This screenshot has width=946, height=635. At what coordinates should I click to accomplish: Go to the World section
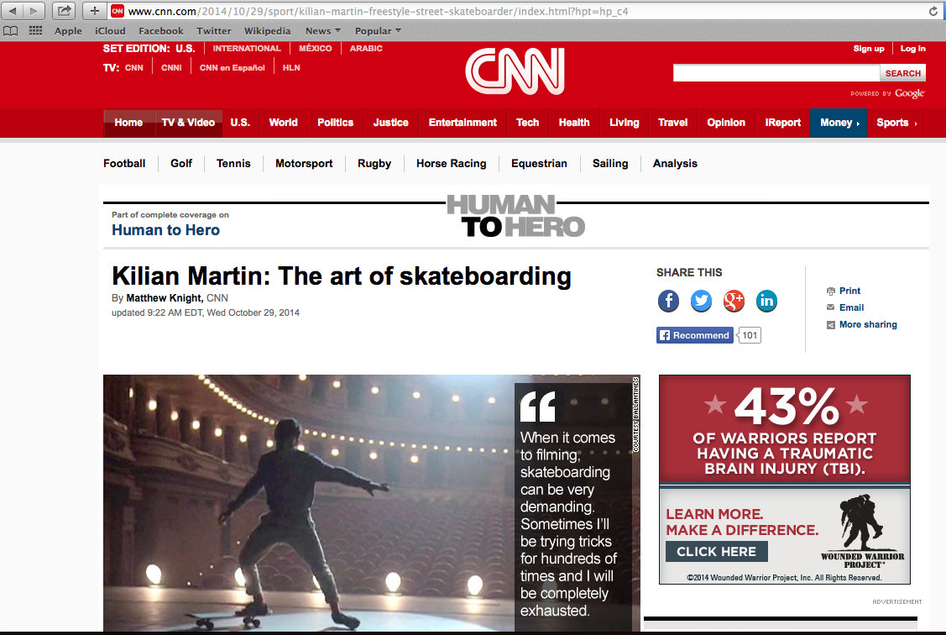click(x=283, y=123)
